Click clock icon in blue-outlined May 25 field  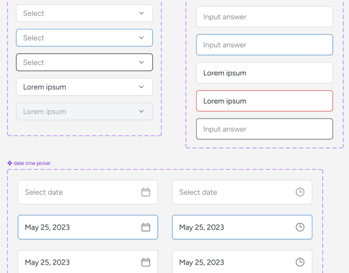[300, 227]
